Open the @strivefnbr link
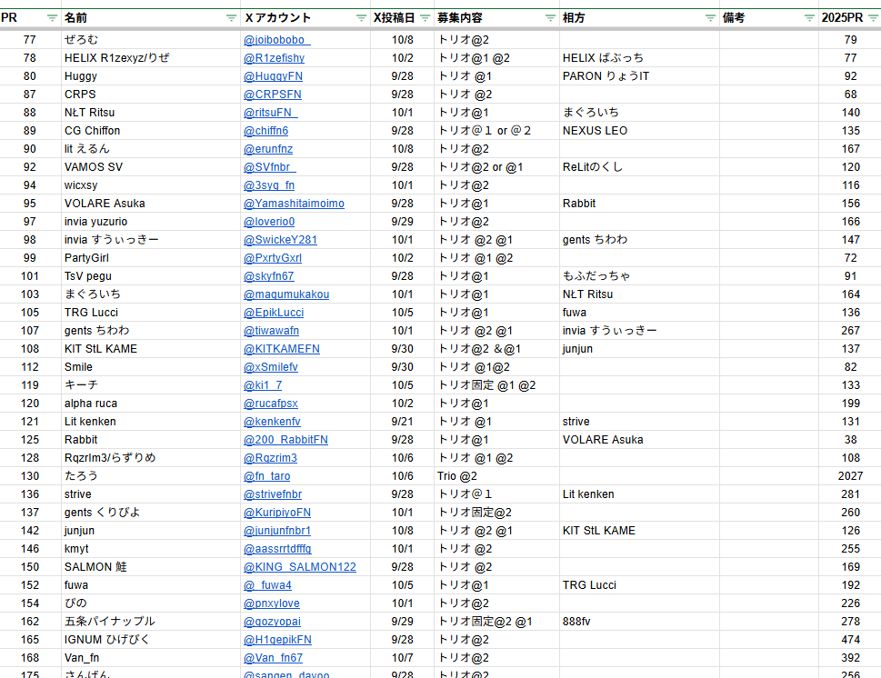 pos(273,494)
